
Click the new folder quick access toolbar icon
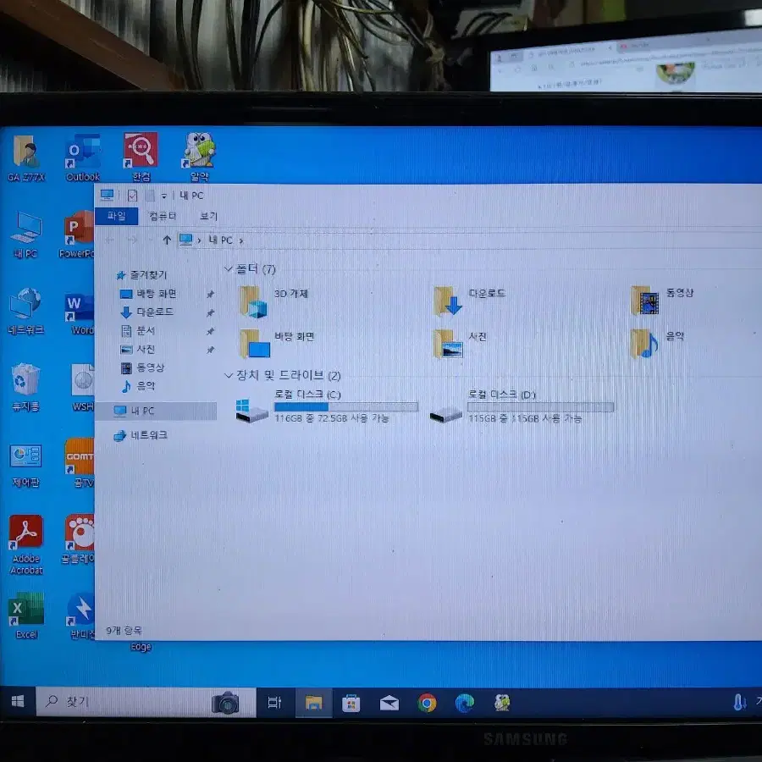click(150, 196)
